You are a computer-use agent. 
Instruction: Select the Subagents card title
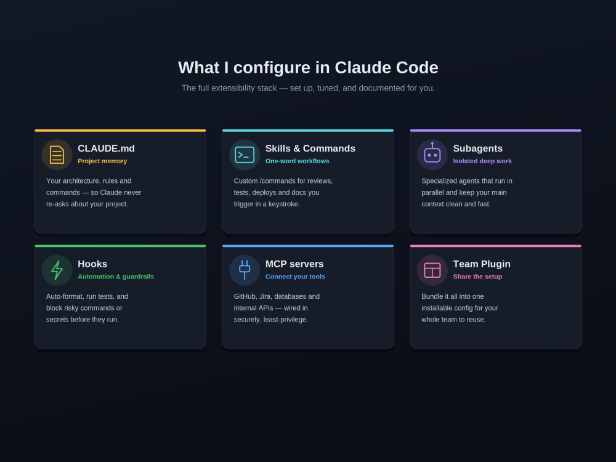pyautogui.click(x=478, y=148)
